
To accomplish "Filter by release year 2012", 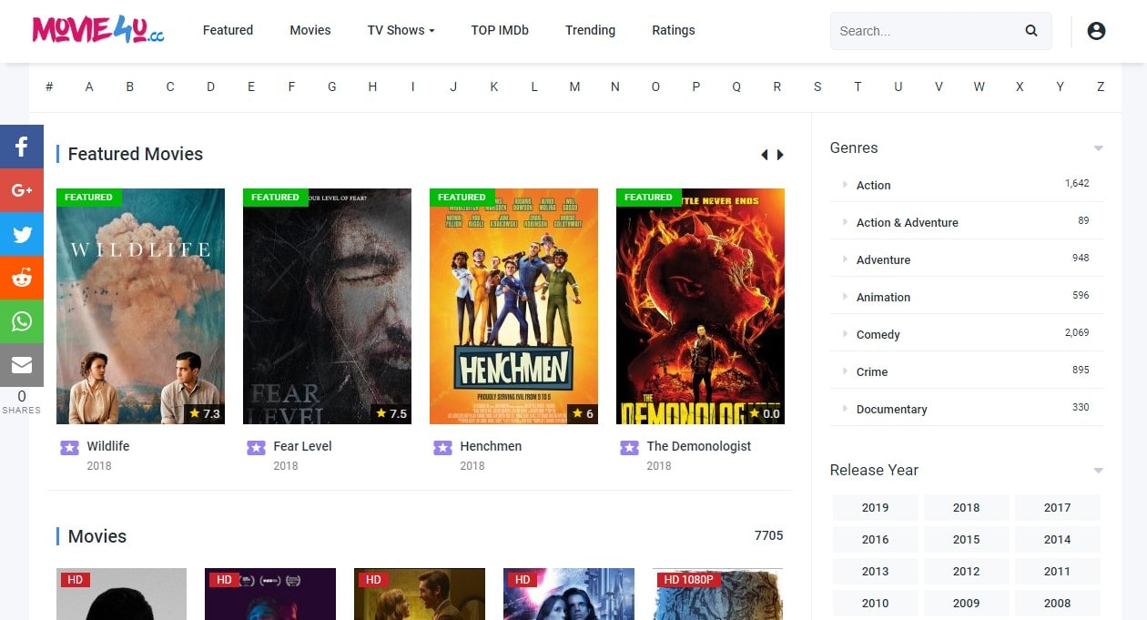I will coord(967,571).
